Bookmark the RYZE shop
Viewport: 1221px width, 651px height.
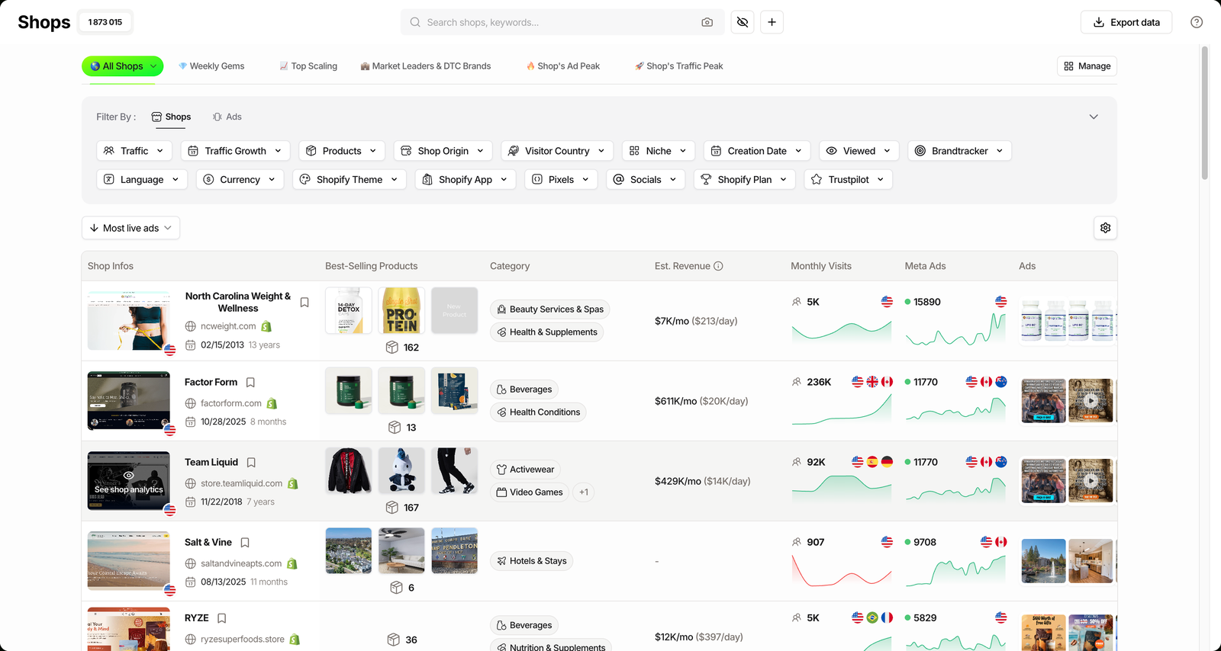pos(221,618)
